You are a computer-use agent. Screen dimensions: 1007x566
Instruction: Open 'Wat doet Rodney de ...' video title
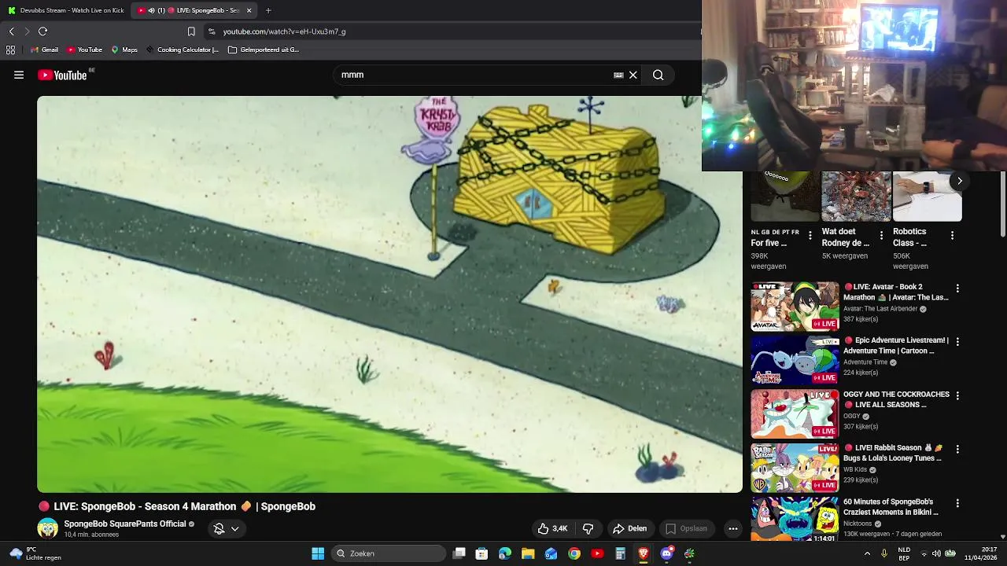tap(846, 237)
